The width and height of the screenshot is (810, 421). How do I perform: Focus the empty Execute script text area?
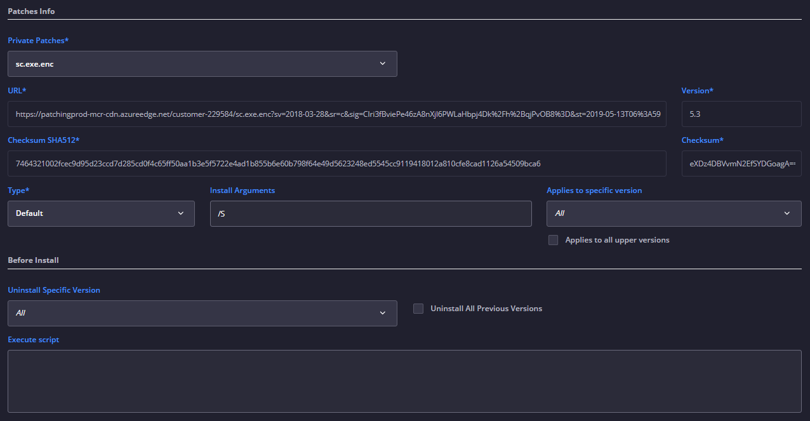(404, 381)
